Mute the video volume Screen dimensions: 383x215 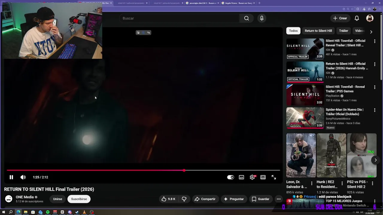point(23,177)
